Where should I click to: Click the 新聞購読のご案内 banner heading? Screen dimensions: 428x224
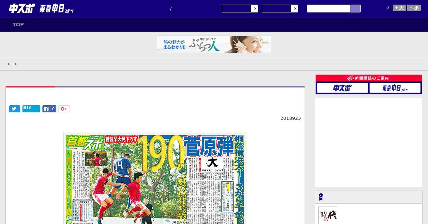pyautogui.click(x=369, y=78)
